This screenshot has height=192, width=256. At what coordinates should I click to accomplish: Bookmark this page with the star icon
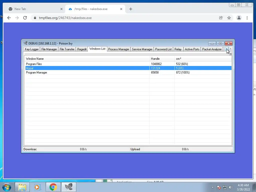tap(229, 18)
